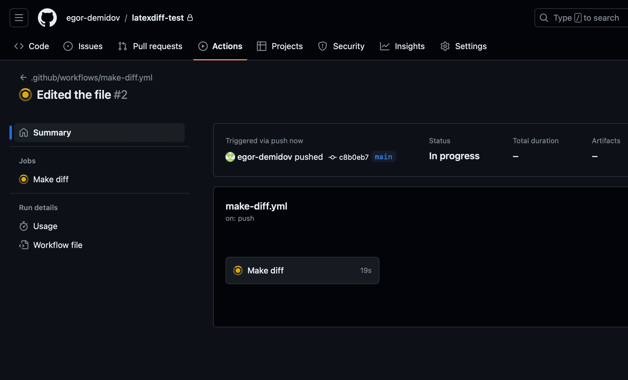Select Make diff job in sidebar
Viewport: 628px width, 380px height.
point(51,179)
